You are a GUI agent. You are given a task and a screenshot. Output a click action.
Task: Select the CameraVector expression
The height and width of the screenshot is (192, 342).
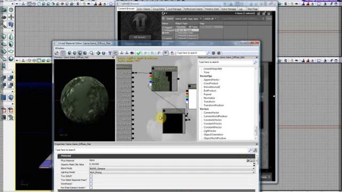tap(211, 113)
